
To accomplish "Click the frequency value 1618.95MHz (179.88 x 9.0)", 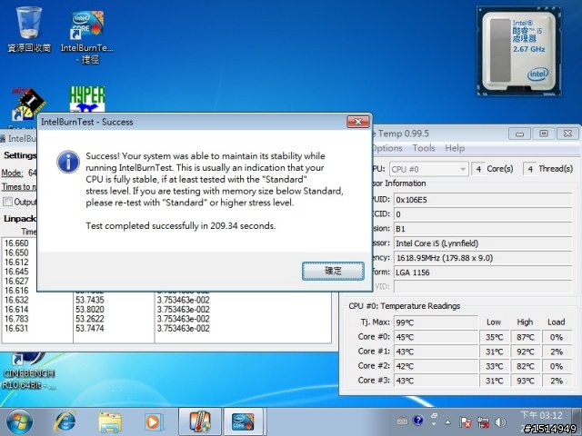I will pos(483,258).
